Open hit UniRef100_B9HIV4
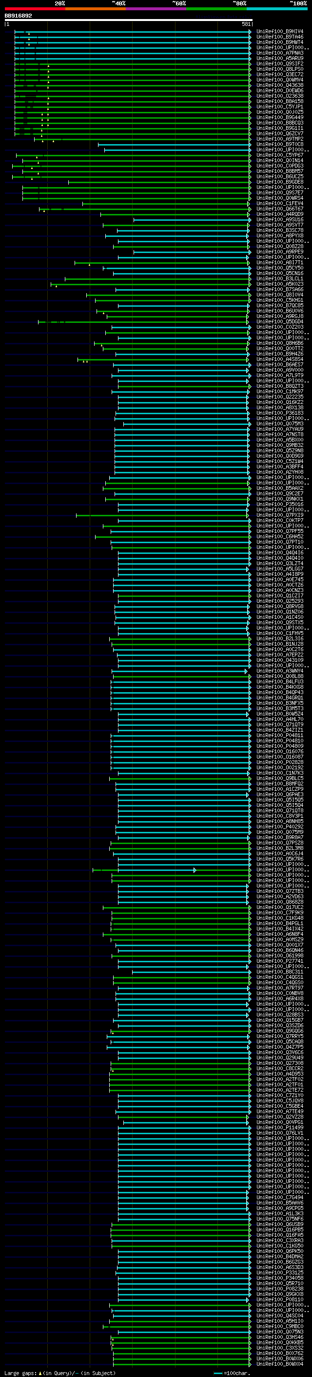This screenshot has height=1377, width=312. [279, 32]
